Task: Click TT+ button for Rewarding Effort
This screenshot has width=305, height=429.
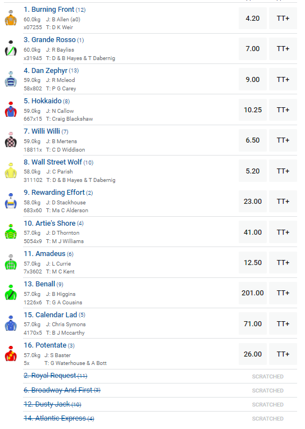Action: (283, 202)
